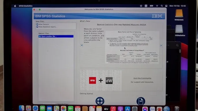The width and height of the screenshot is (198, 111).
Task: Open Calendar showing 10 in the dock
Action: (78, 108)
